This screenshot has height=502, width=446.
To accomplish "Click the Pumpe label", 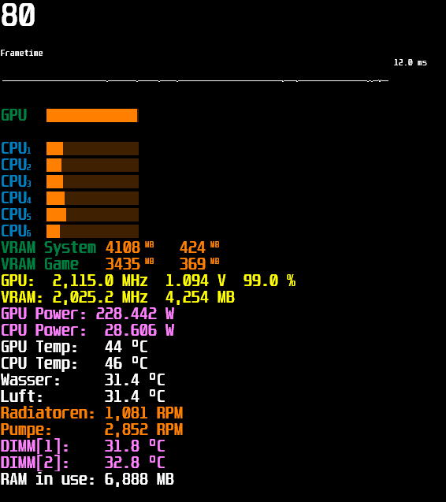I will pos(26,430).
